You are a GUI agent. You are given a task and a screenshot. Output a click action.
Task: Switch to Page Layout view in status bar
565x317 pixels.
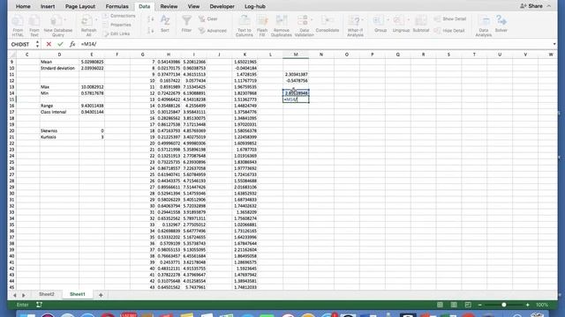pyautogui.click(x=454, y=305)
